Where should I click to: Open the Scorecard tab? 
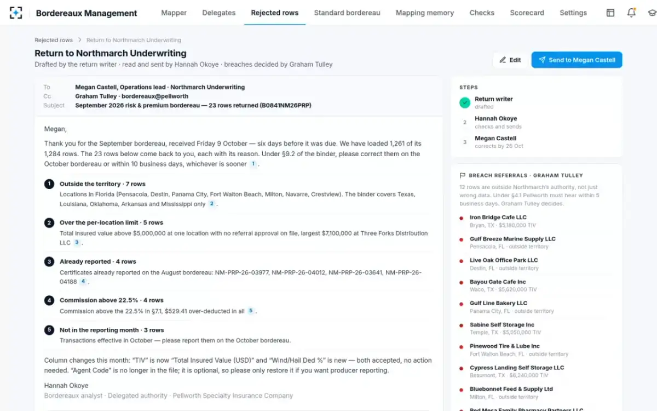527,13
